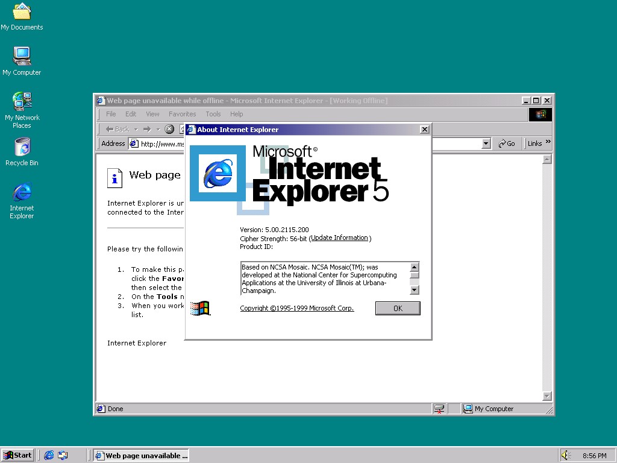This screenshot has width=617, height=463.
Task: Expand the Links toolbar chevron
Action: point(548,142)
